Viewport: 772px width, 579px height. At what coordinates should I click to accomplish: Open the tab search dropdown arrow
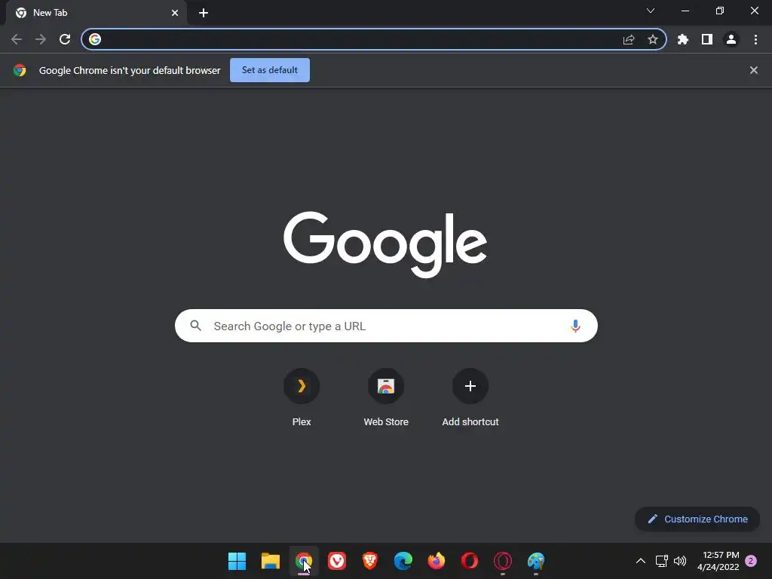click(x=651, y=11)
